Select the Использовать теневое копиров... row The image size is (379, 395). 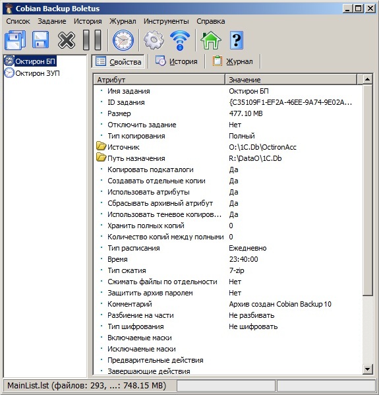(228, 214)
